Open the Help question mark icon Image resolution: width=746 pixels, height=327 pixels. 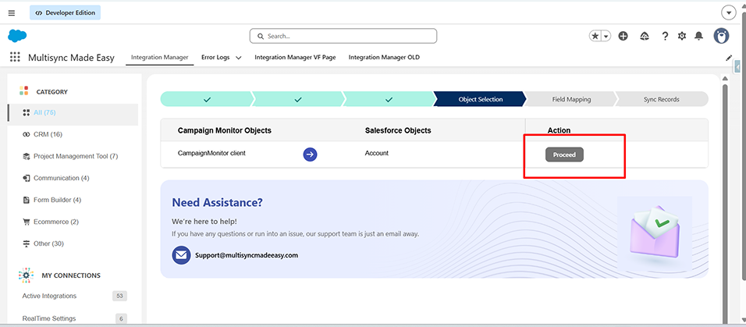click(665, 36)
